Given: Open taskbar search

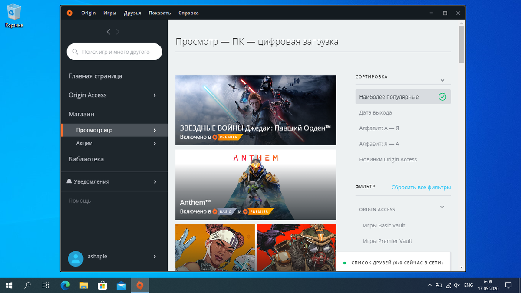Looking at the screenshot, I should click(x=27, y=285).
